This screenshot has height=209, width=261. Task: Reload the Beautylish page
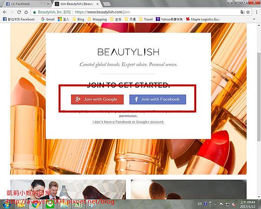coord(19,12)
